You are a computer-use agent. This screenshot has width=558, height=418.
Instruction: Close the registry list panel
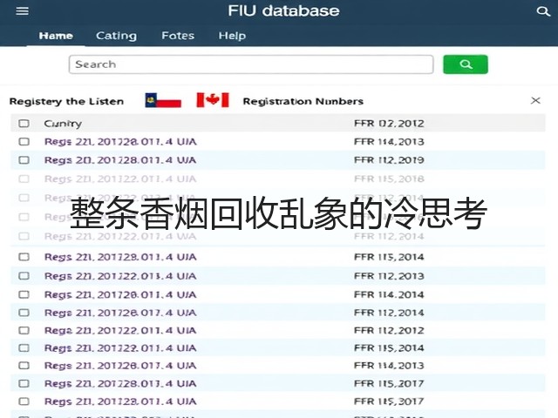tap(535, 101)
